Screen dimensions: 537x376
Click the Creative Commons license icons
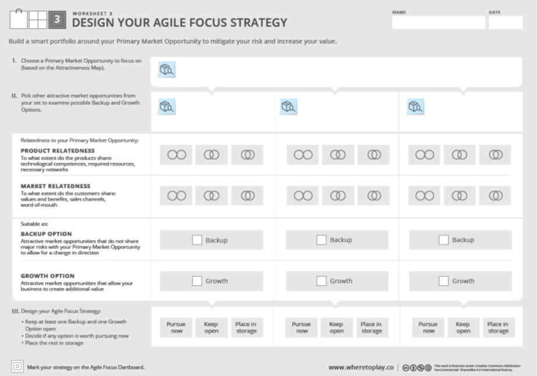click(x=417, y=368)
